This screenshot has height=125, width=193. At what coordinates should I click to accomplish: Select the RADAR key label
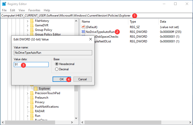[40, 111]
